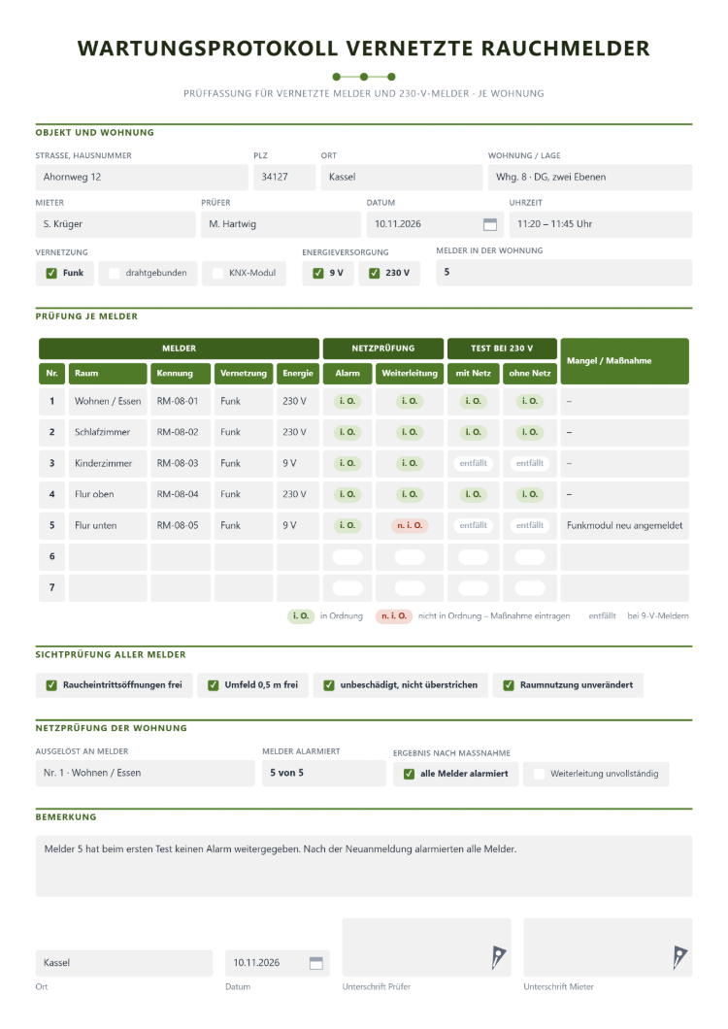
Task: Enable the drahtgebunden checkbox
Action: 115,273
